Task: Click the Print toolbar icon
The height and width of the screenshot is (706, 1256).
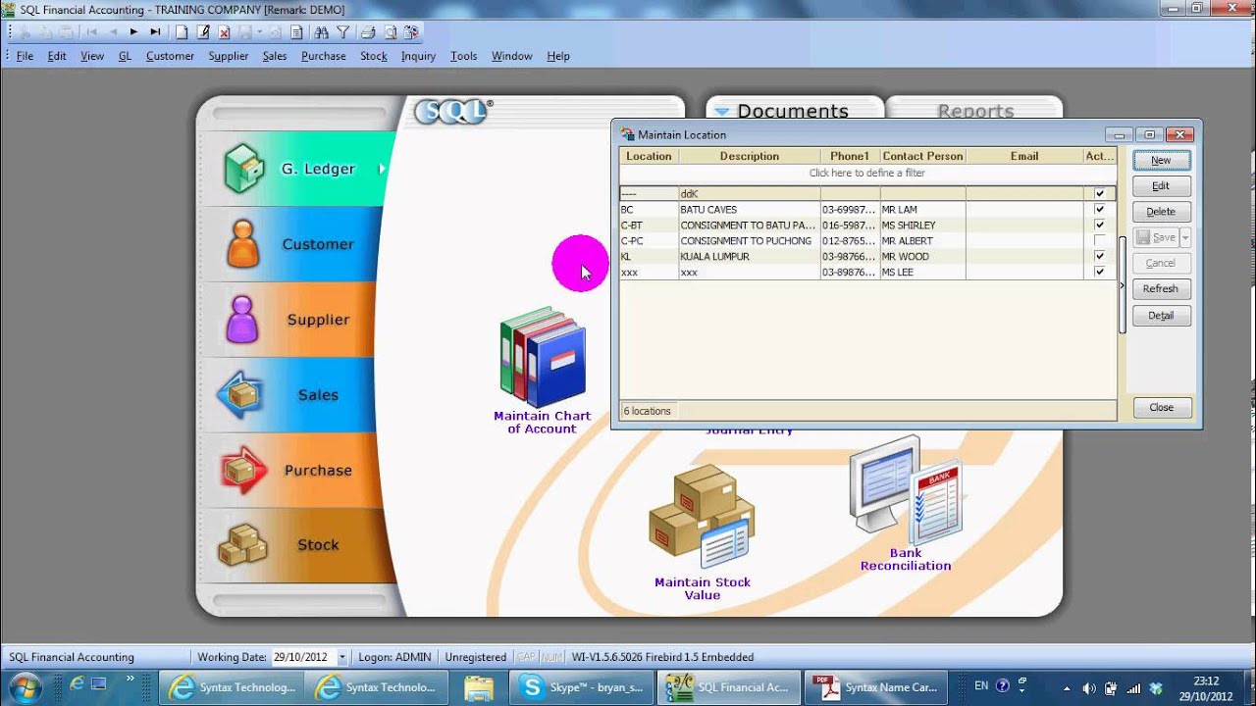Action: pyautogui.click(x=368, y=32)
